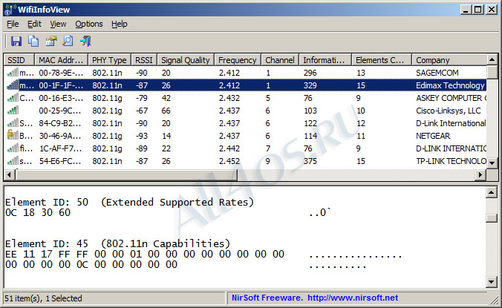The image size is (502, 308).
Task: Click signal icon of the Edimax Technology row
Action: pos(13,85)
